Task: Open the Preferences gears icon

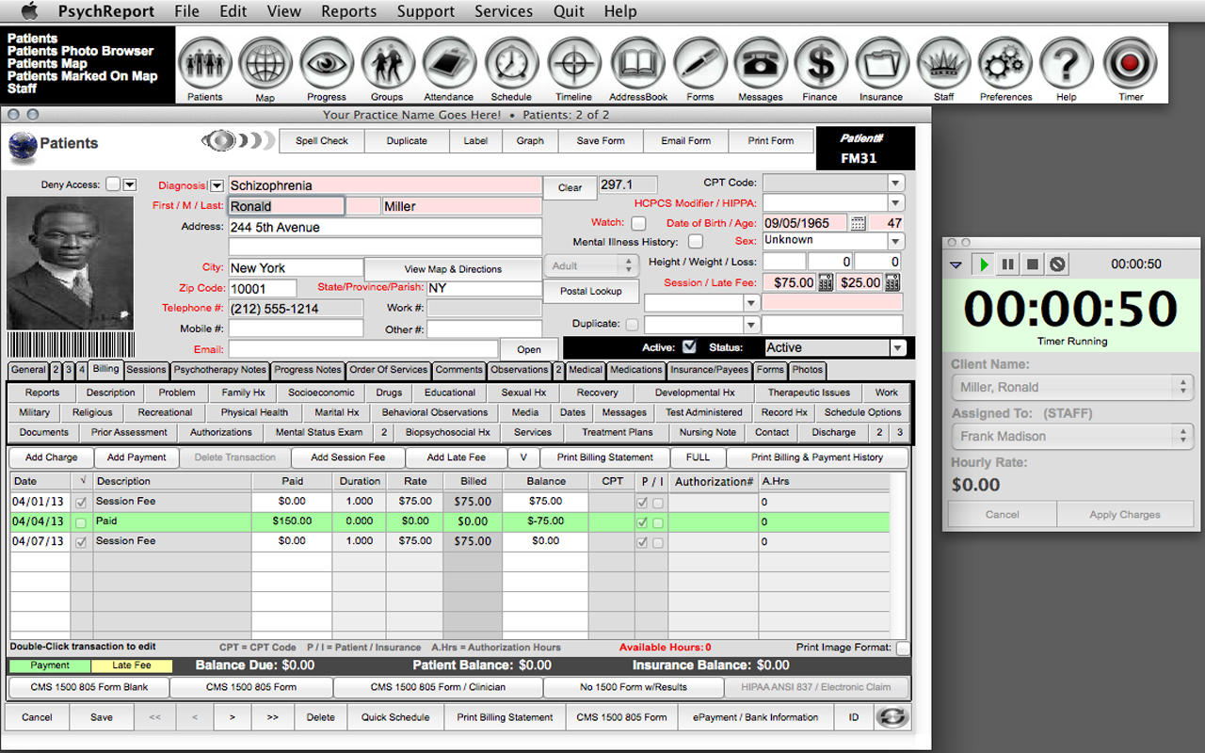Action: click(x=1005, y=63)
